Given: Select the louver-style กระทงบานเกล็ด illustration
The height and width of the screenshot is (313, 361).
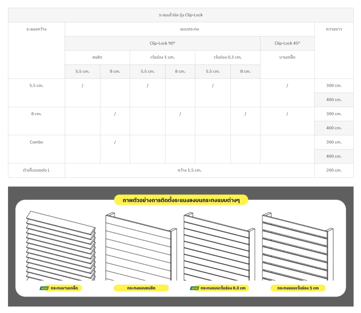Looking at the screenshot, I should pos(61,246).
